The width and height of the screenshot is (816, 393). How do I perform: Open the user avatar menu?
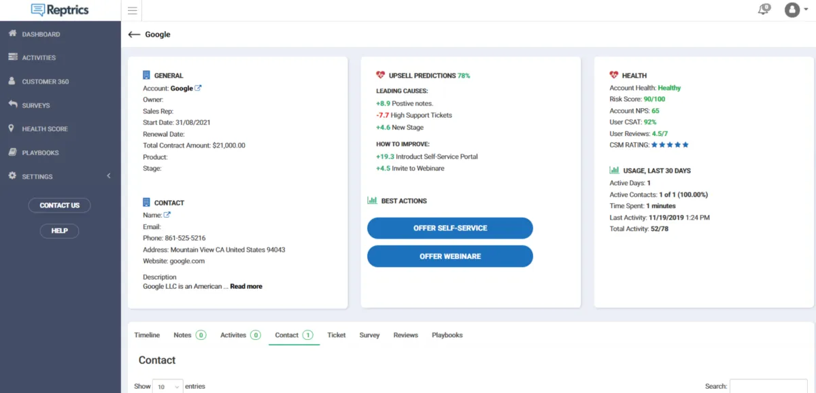click(x=791, y=10)
